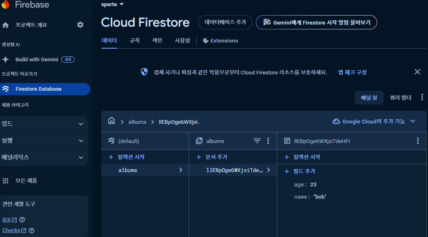428x237 pixels.
Task: Click IDX help question icon
Action: tap(22, 219)
